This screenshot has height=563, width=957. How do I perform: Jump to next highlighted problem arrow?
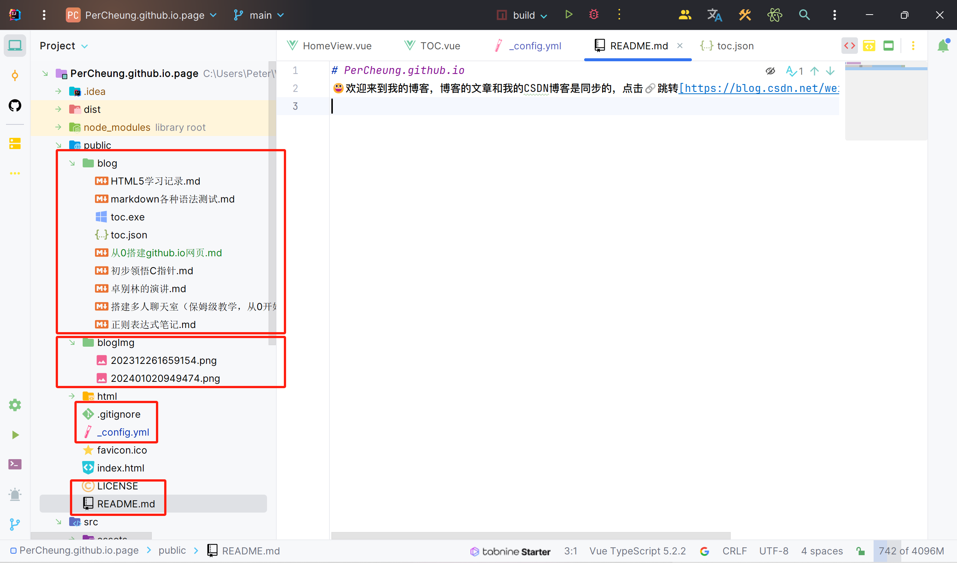[x=830, y=71]
